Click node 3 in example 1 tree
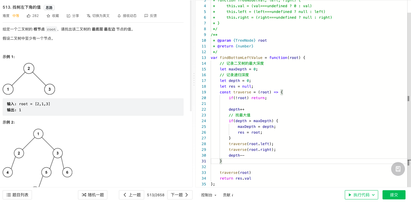 pyautogui.click(x=50, y=89)
